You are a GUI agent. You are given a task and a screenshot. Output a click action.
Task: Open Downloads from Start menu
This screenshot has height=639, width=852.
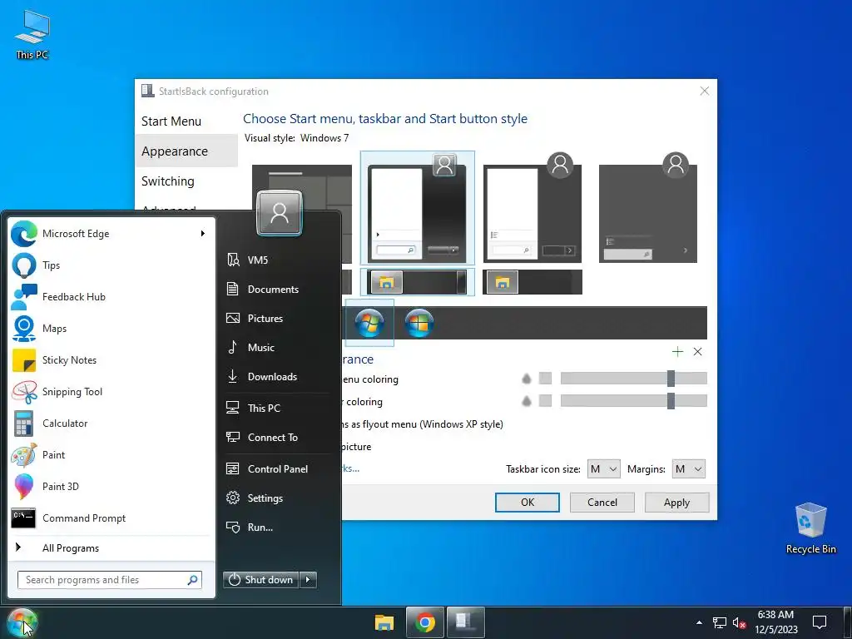(278, 377)
